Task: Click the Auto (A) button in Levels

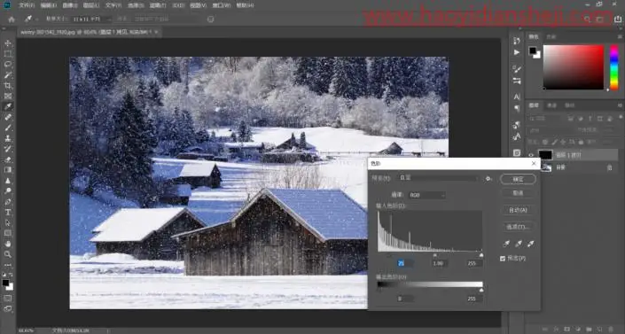Action: (x=519, y=211)
